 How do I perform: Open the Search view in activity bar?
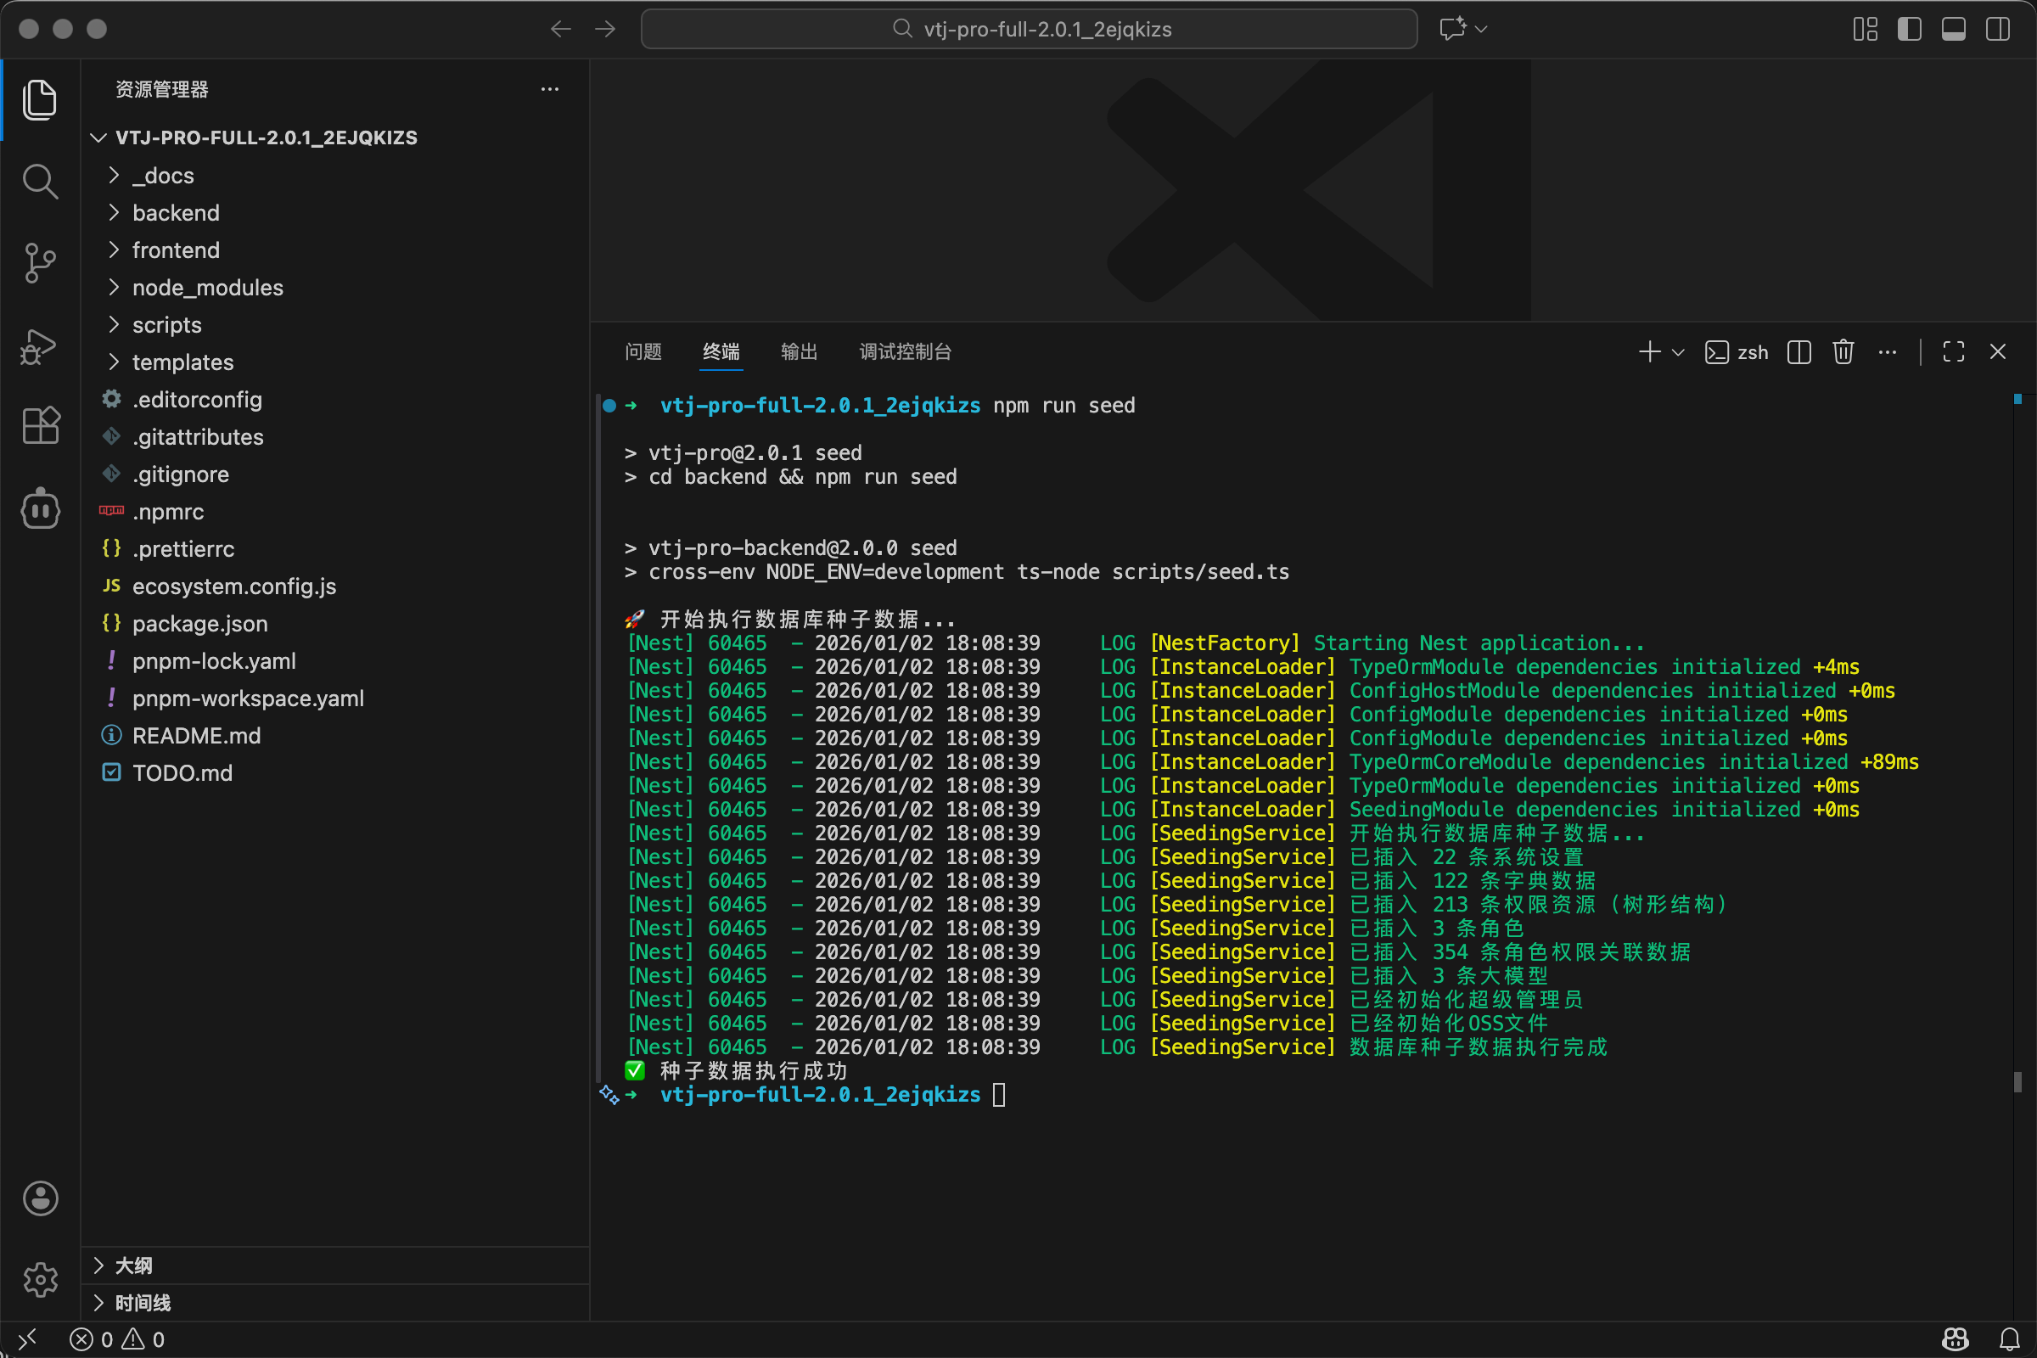(40, 182)
